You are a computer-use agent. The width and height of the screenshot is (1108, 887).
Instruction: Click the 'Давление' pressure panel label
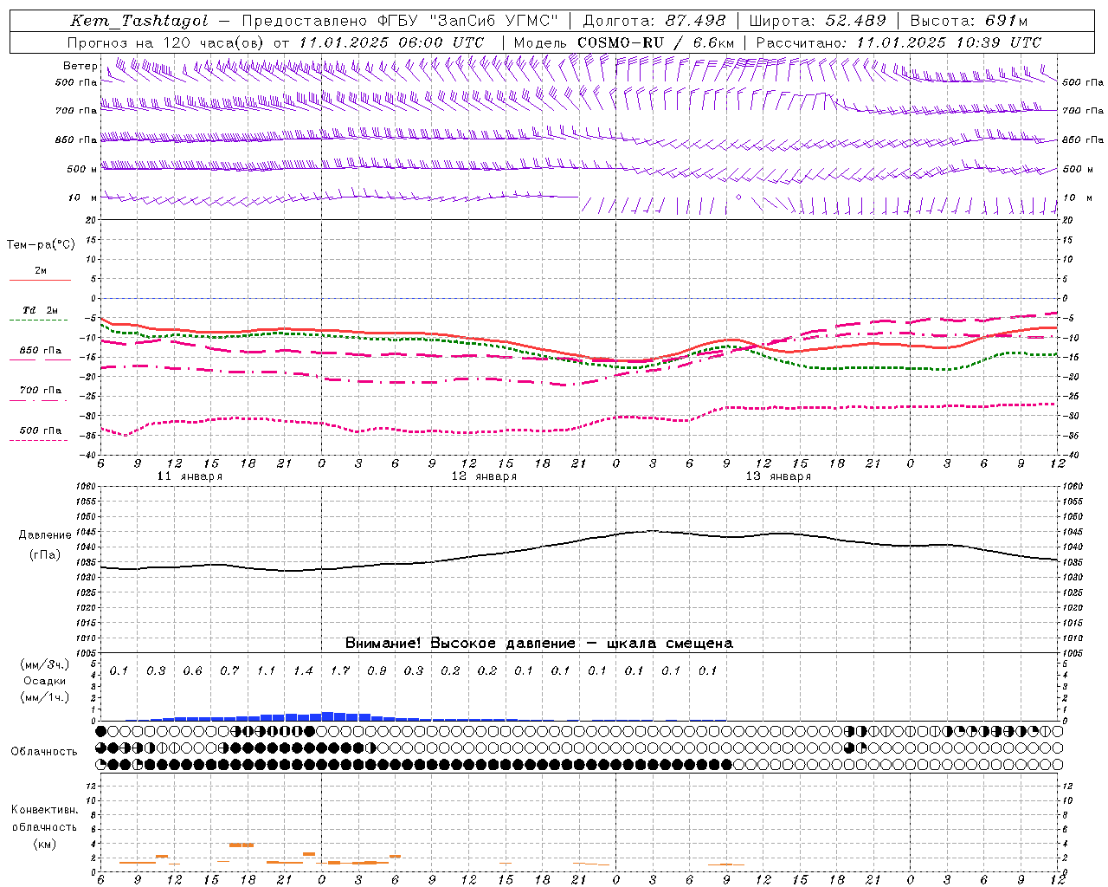45,535
